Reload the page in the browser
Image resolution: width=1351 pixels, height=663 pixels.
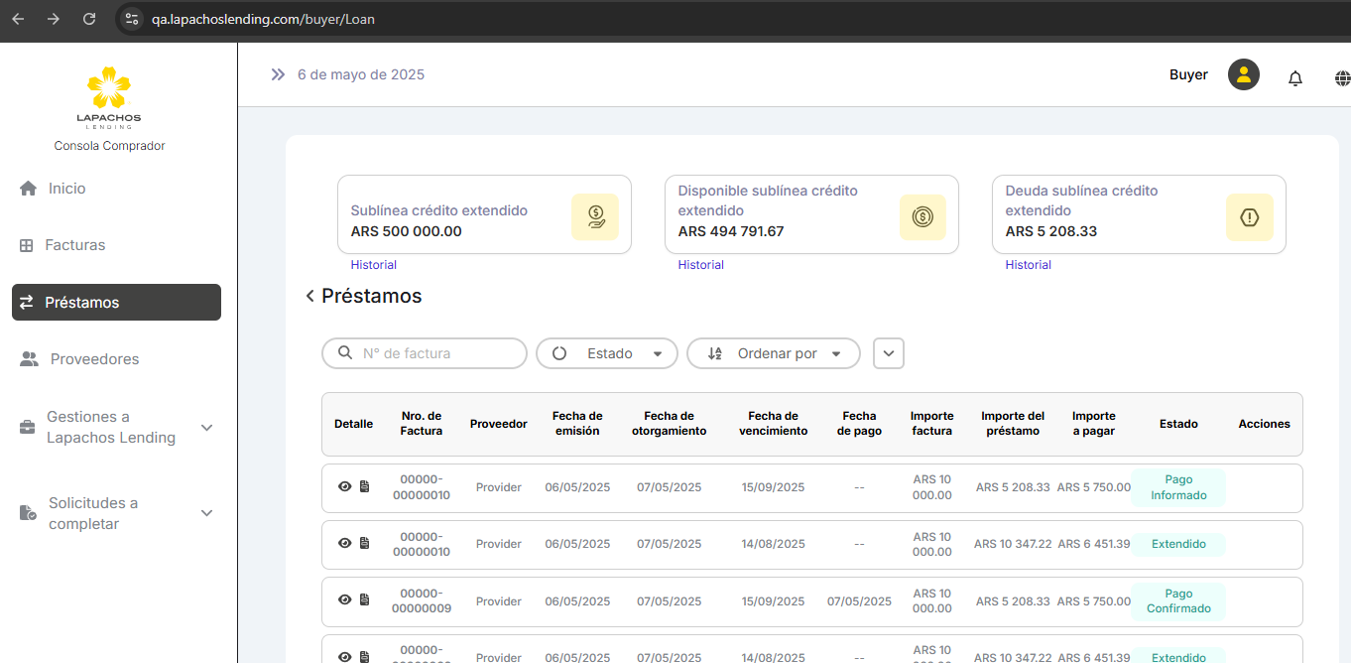click(x=89, y=19)
